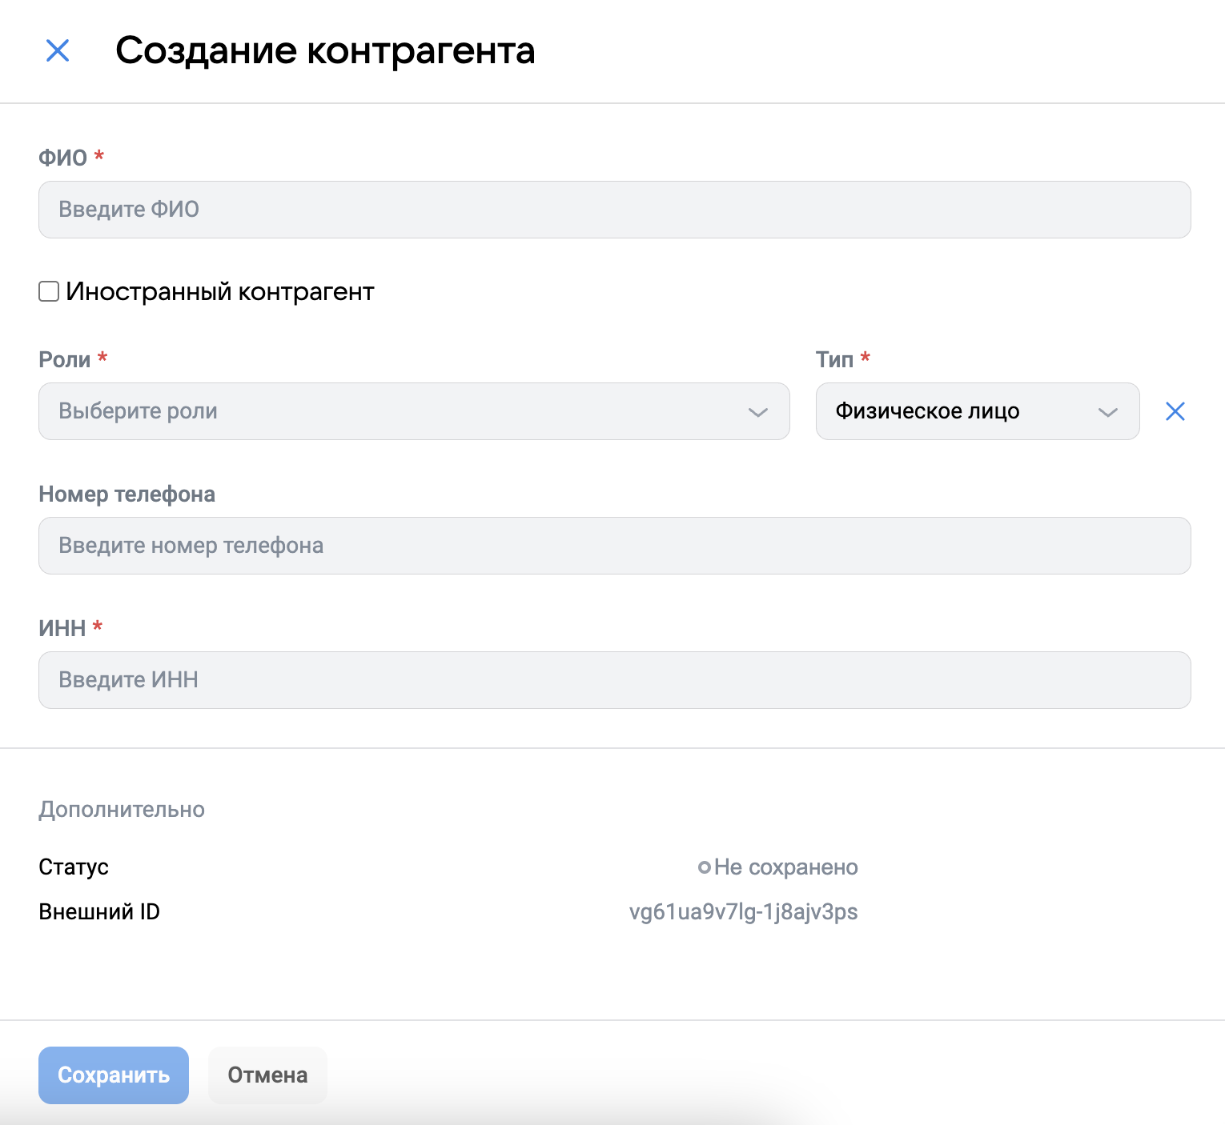The height and width of the screenshot is (1125, 1225).
Task: Enable the Иностранный контрагент checkbox
Action: coord(49,291)
